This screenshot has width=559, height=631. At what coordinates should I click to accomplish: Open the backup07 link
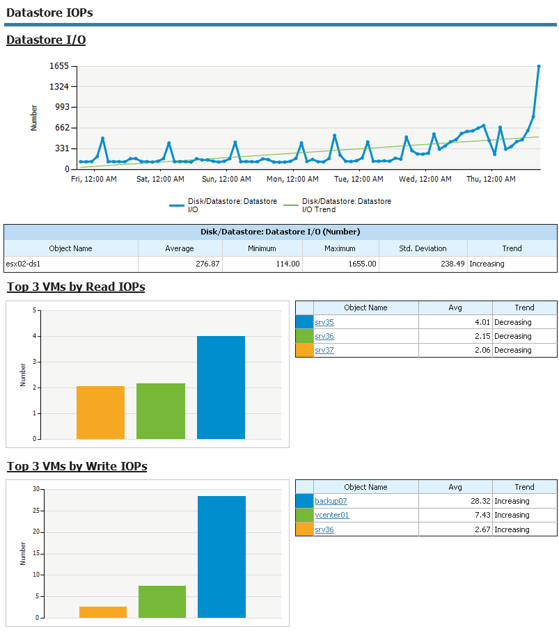click(x=331, y=501)
